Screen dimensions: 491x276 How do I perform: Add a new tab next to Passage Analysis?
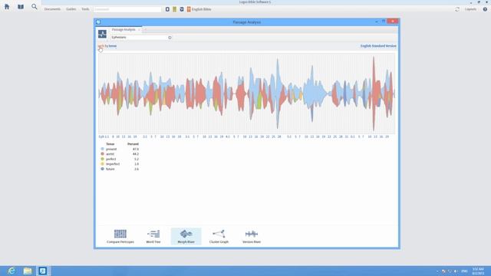(x=145, y=30)
